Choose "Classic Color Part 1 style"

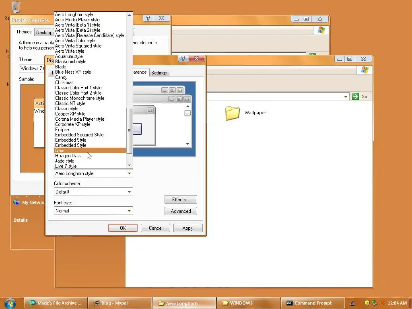coord(90,88)
